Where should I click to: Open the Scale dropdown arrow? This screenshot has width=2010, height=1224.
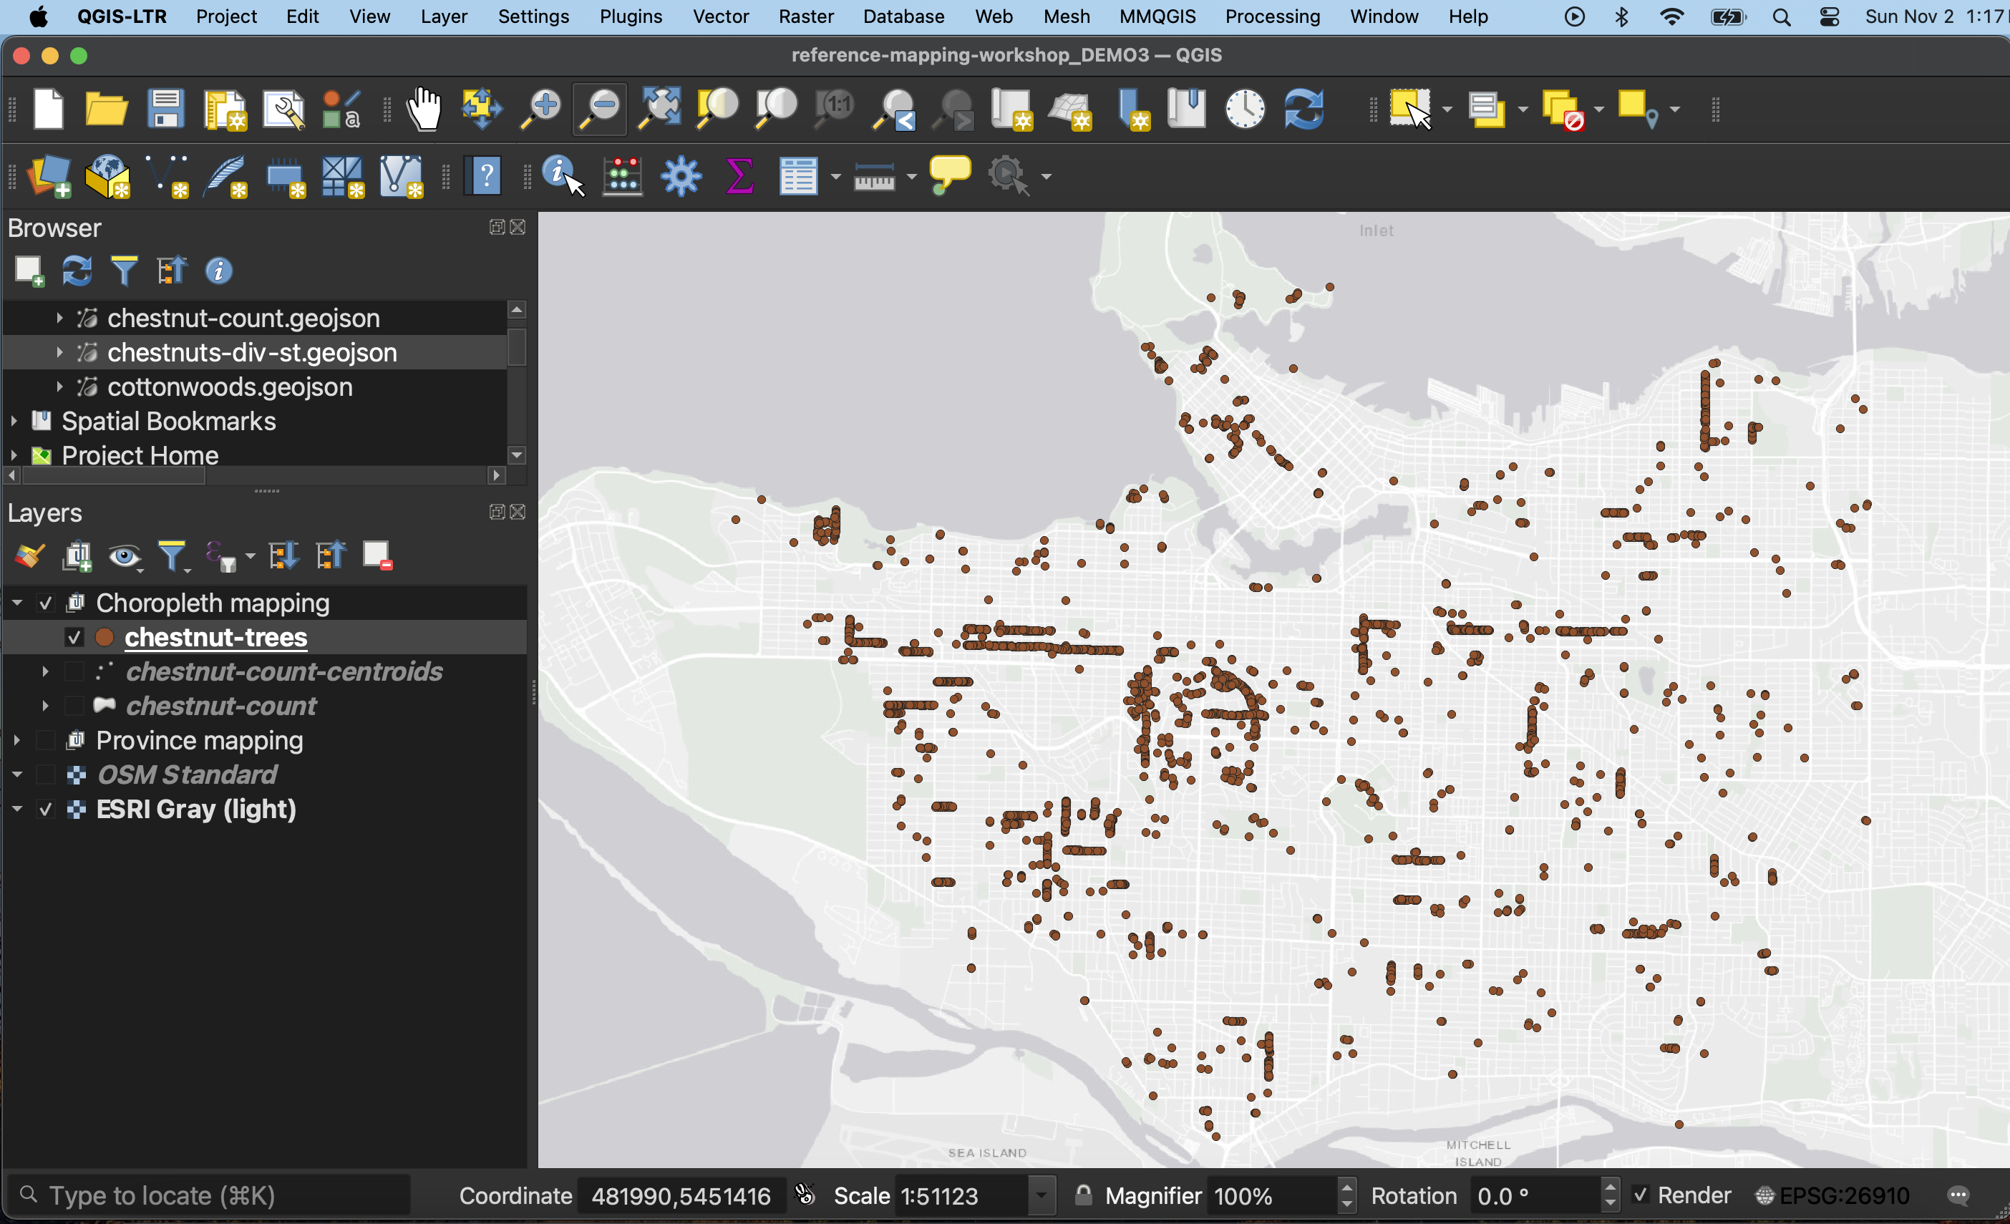coord(1041,1195)
